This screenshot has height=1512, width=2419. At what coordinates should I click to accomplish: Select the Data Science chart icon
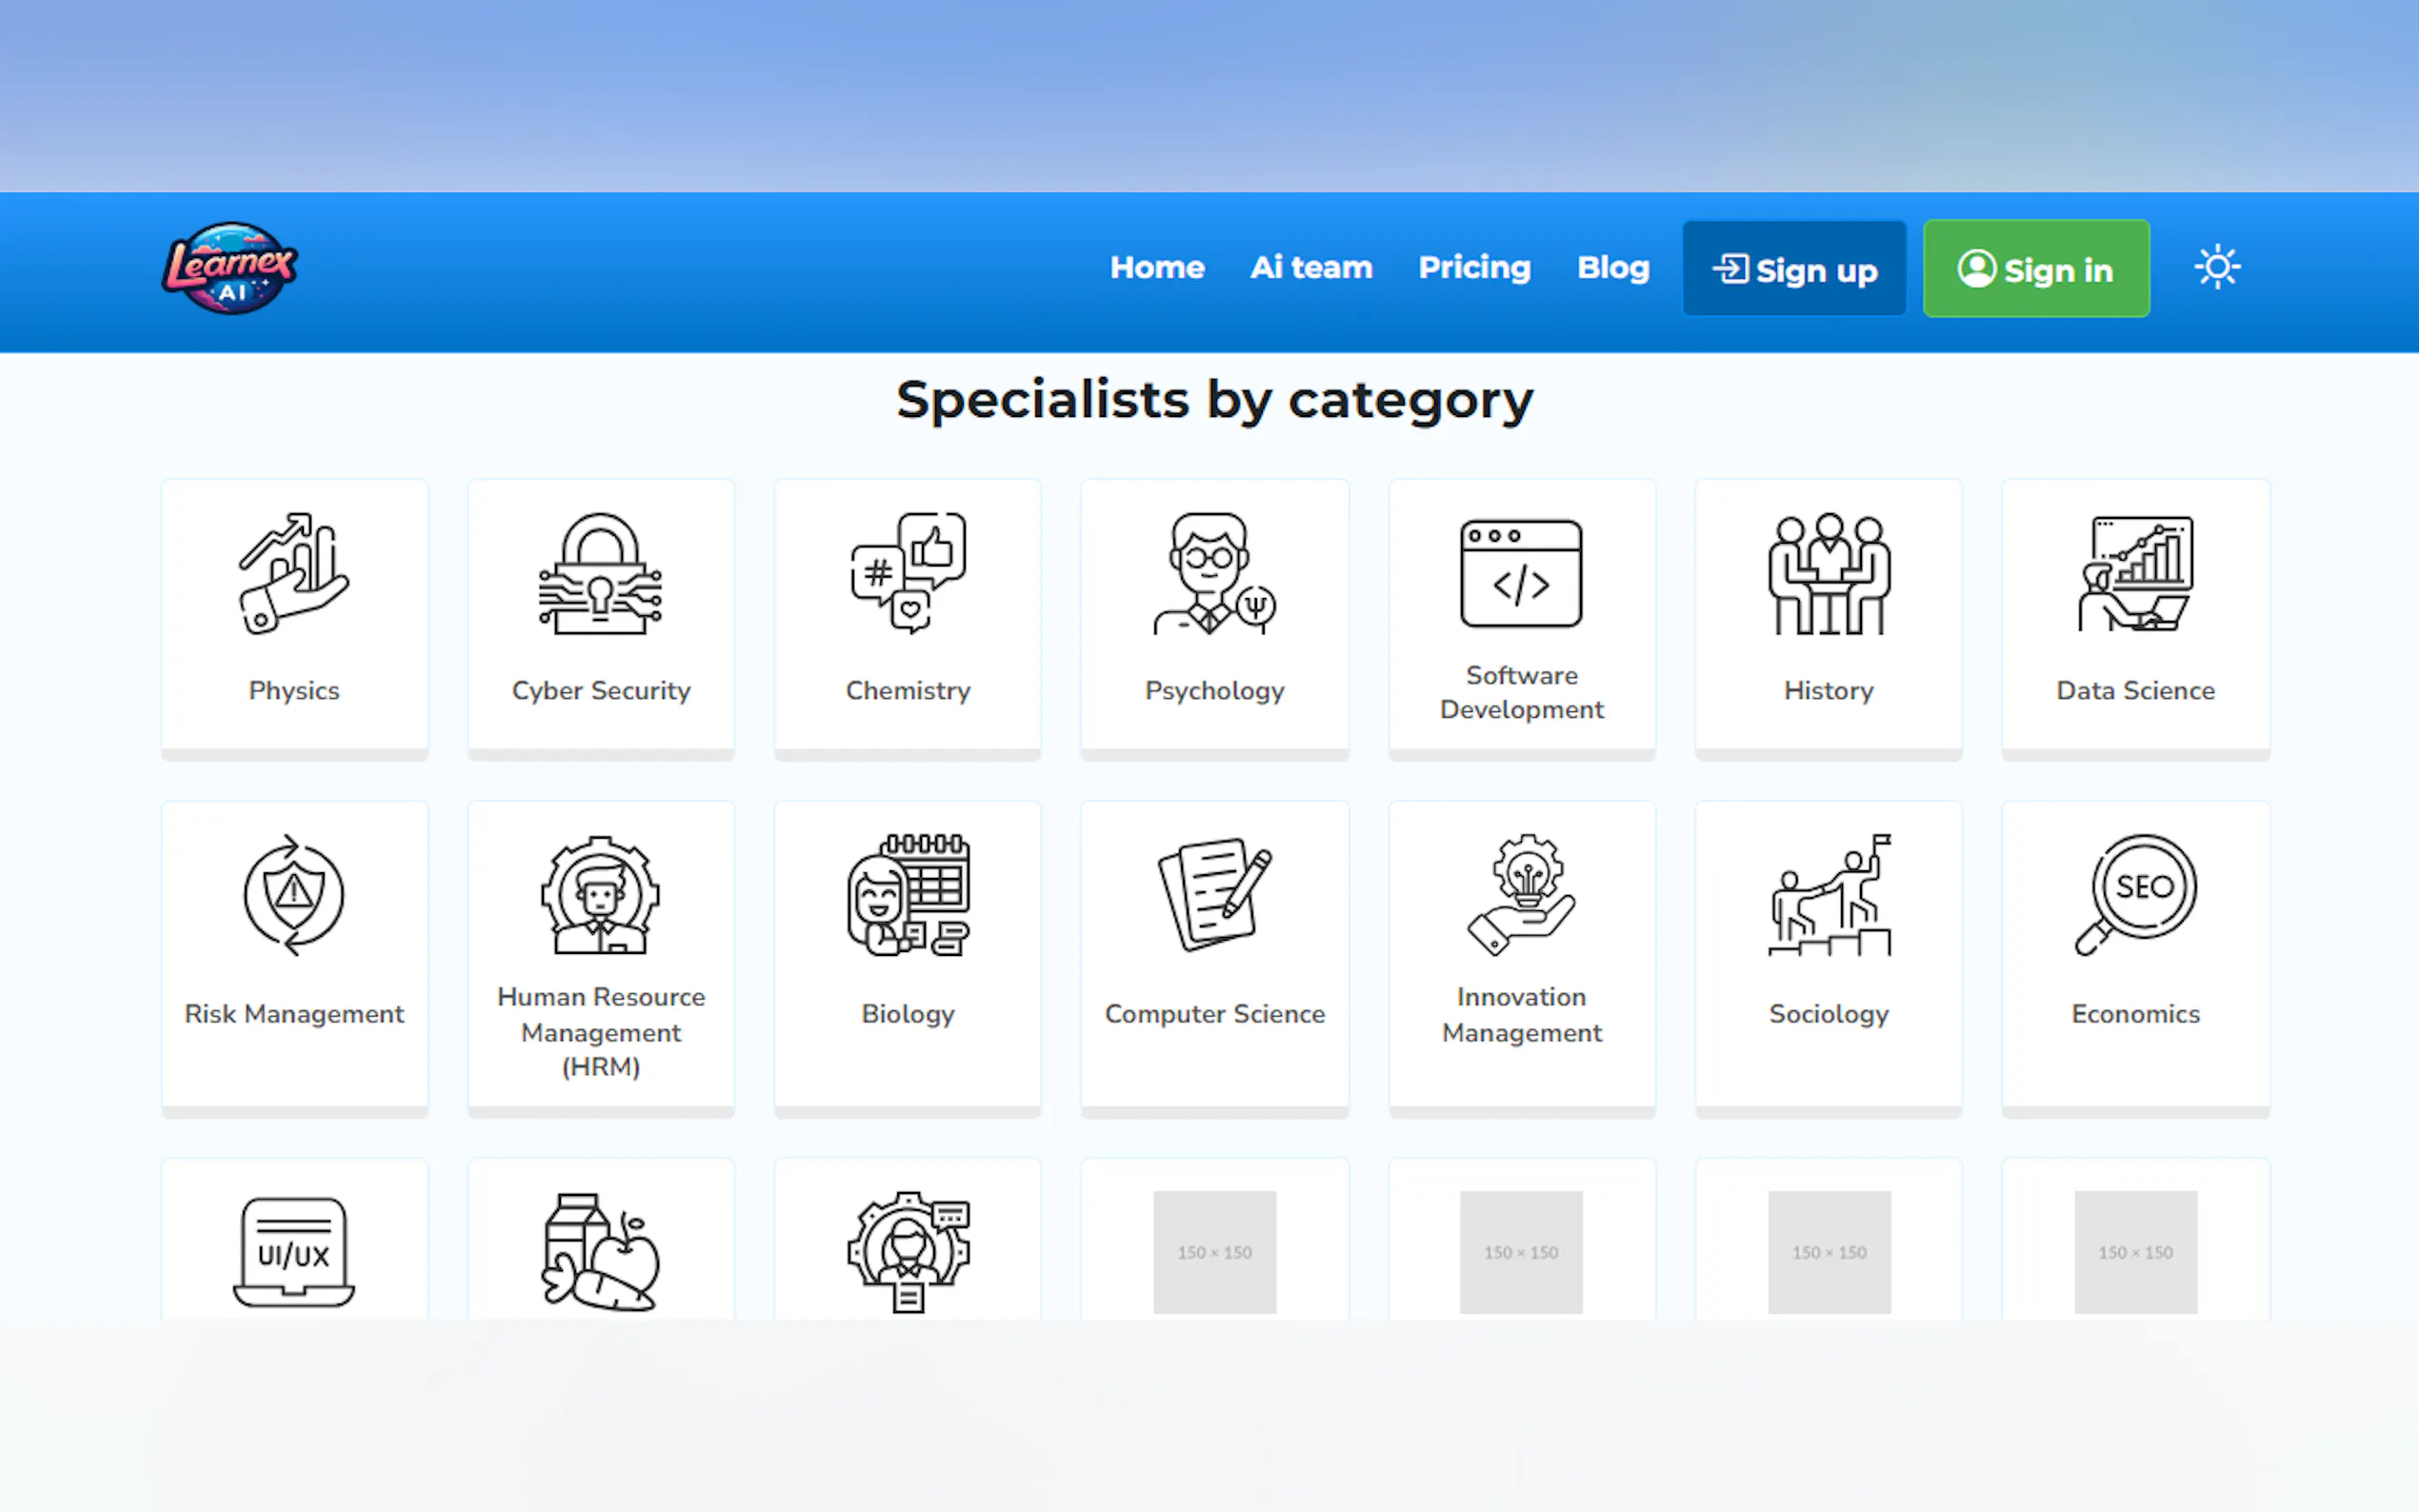tap(2135, 574)
